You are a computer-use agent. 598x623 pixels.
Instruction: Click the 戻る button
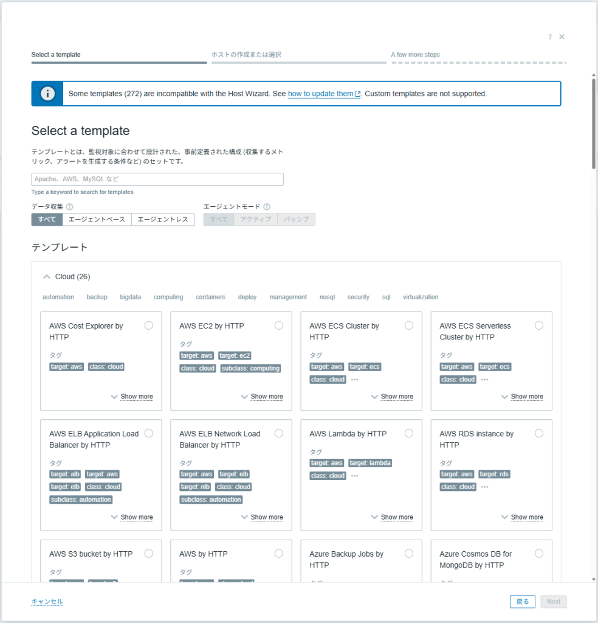[522, 602]
